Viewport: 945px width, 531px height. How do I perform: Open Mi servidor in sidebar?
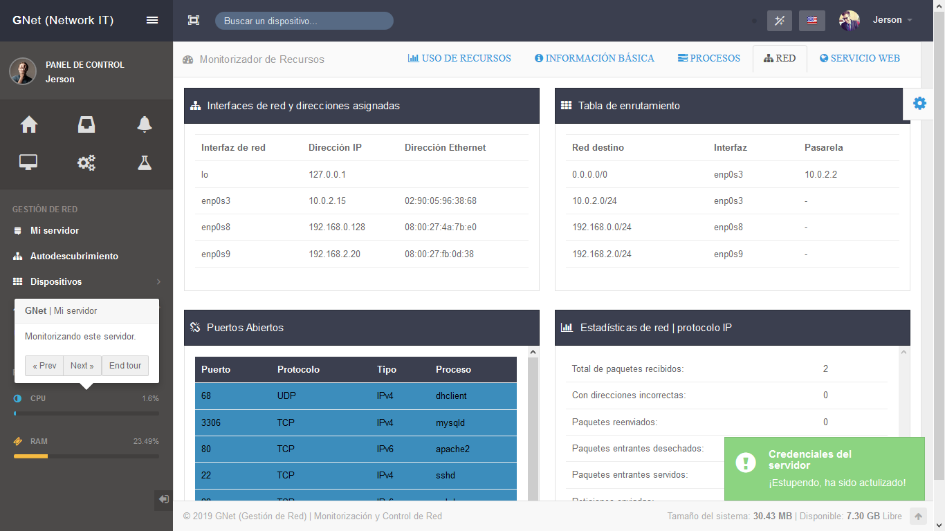[x=55, y=230]
